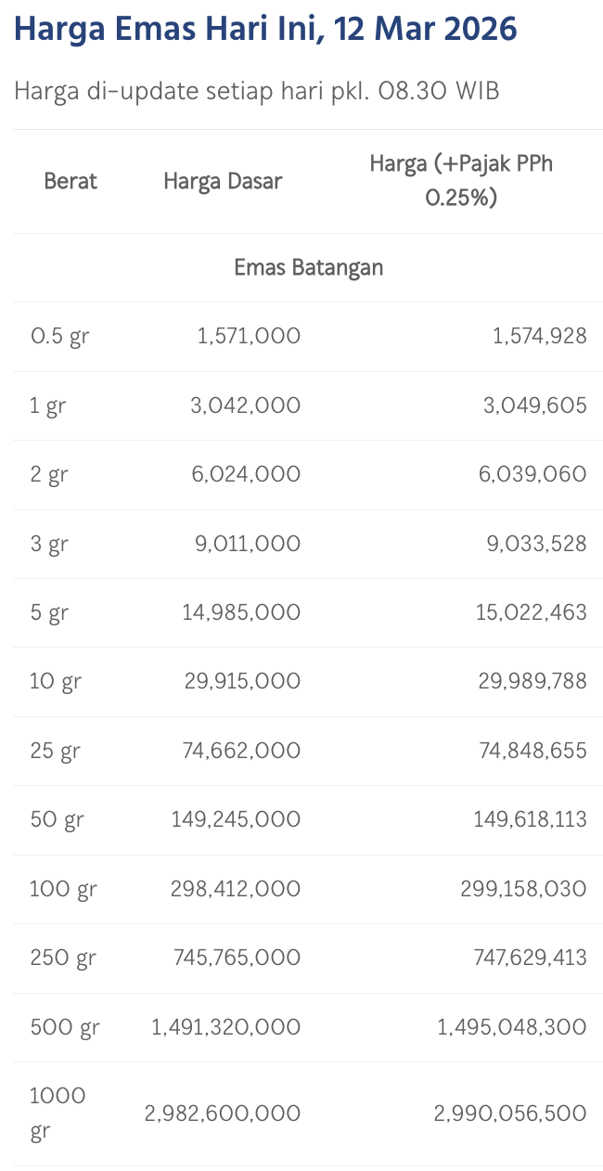Viewport: 603px width, 1171px height.
Task: Click the 1000 gr weight cell
Action: (58, 1113)
